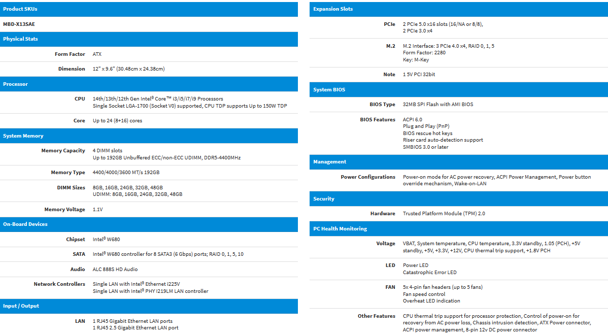Click the Processor section header
The height and width of the screenshot is (334, 608).
click(x=149, y=84)
